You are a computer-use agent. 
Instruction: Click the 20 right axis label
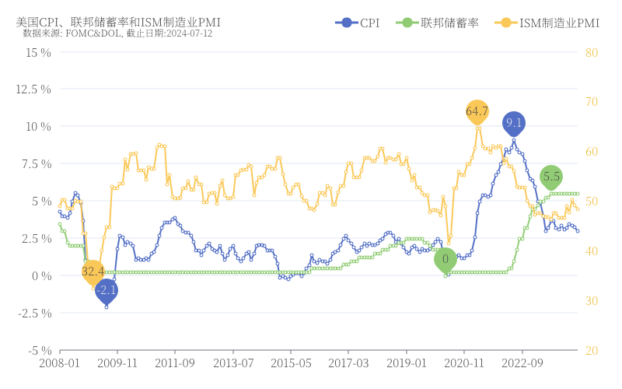(591, 350)
